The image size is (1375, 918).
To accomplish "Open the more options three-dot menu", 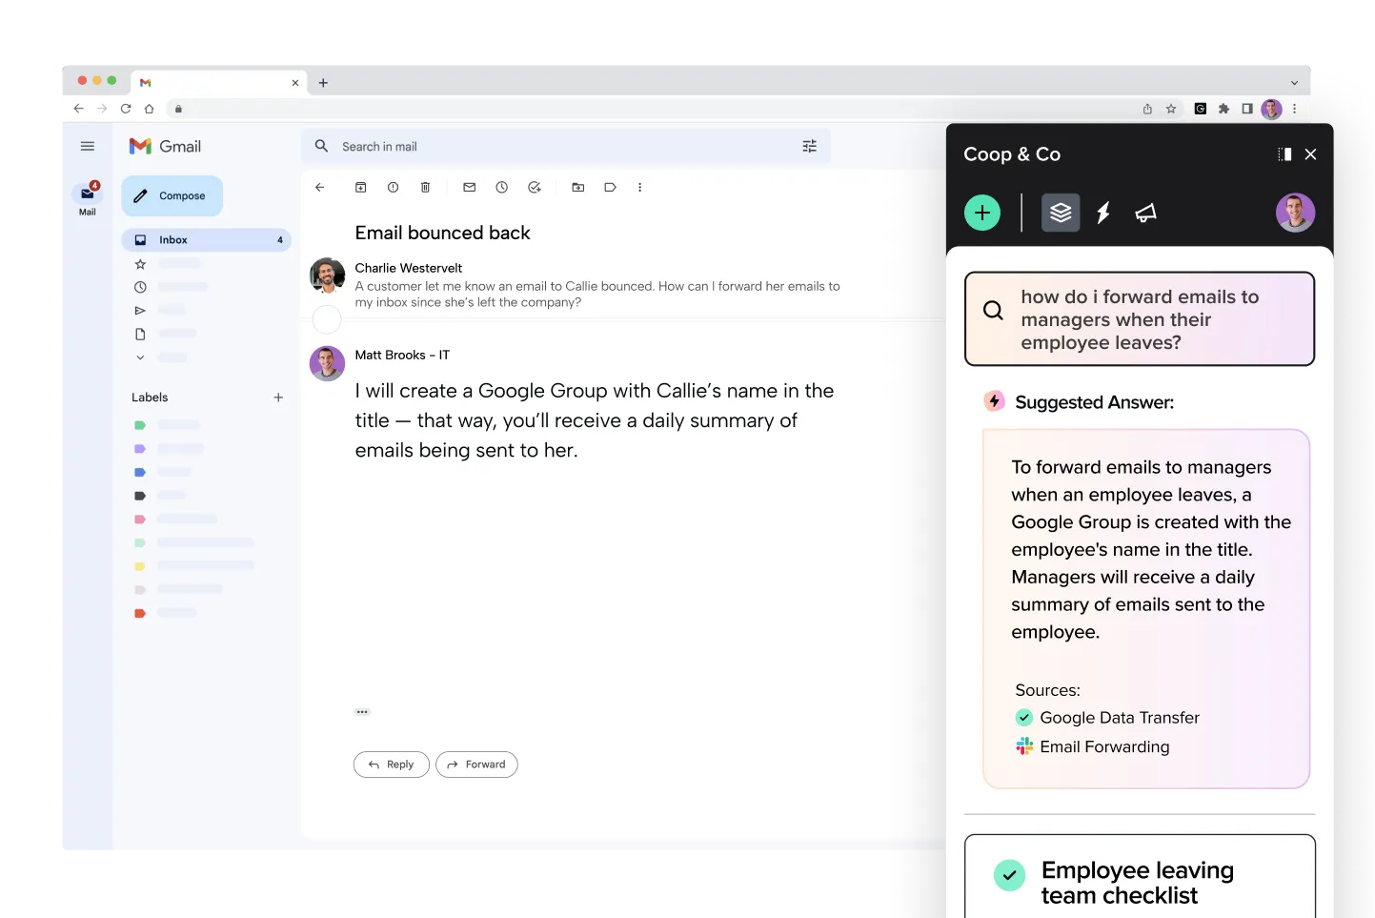I will pyautogui.click(x=640, y=187).
